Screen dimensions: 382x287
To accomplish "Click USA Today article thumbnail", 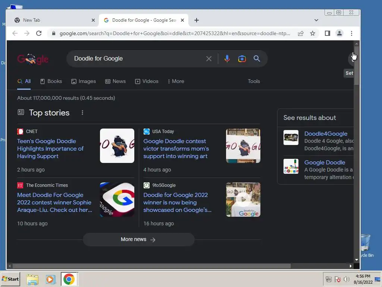I will (x=243, y=146).
